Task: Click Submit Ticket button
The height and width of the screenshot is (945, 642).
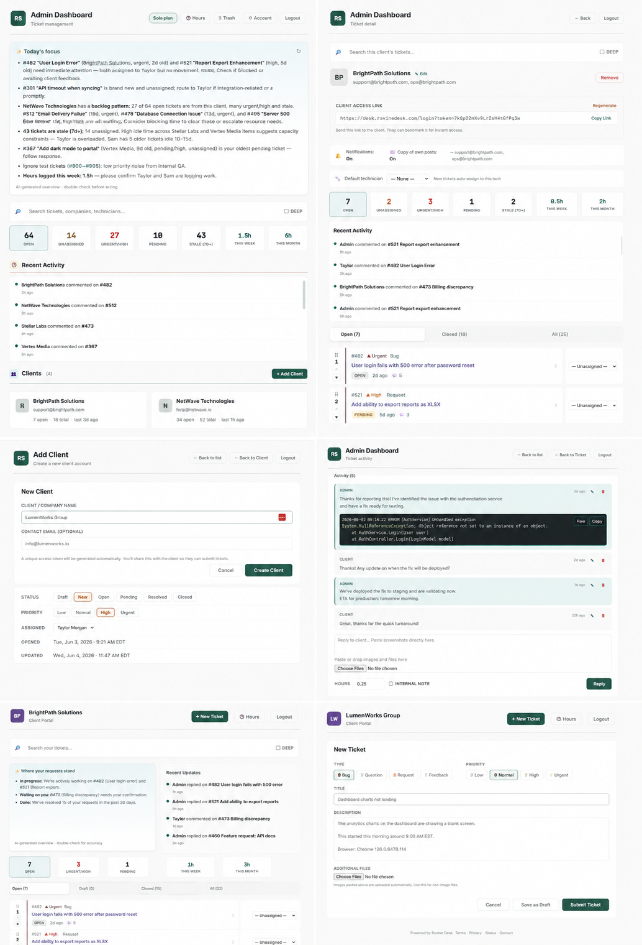Action: (x=585, y=905)
